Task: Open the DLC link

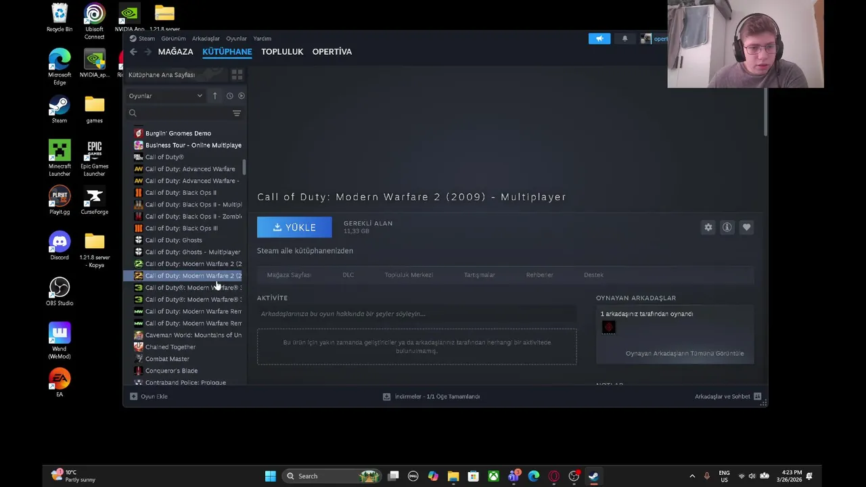Action: 348,275
